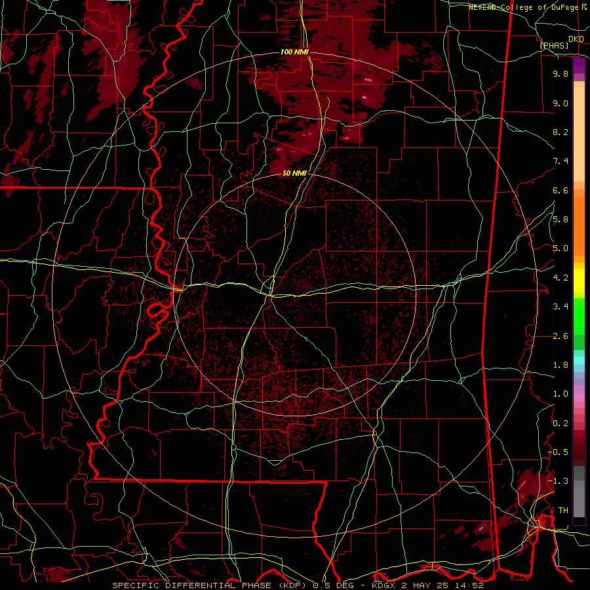Click the 50 NMI range ring label
This screenshot has height=590, width=590.
pos(294,174)
